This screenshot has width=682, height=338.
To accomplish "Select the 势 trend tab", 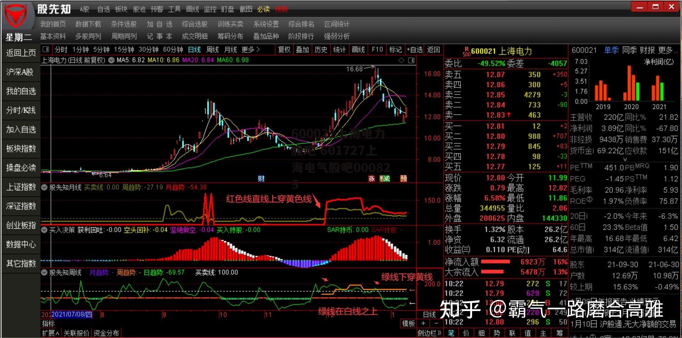I will [x=497, y=333].
